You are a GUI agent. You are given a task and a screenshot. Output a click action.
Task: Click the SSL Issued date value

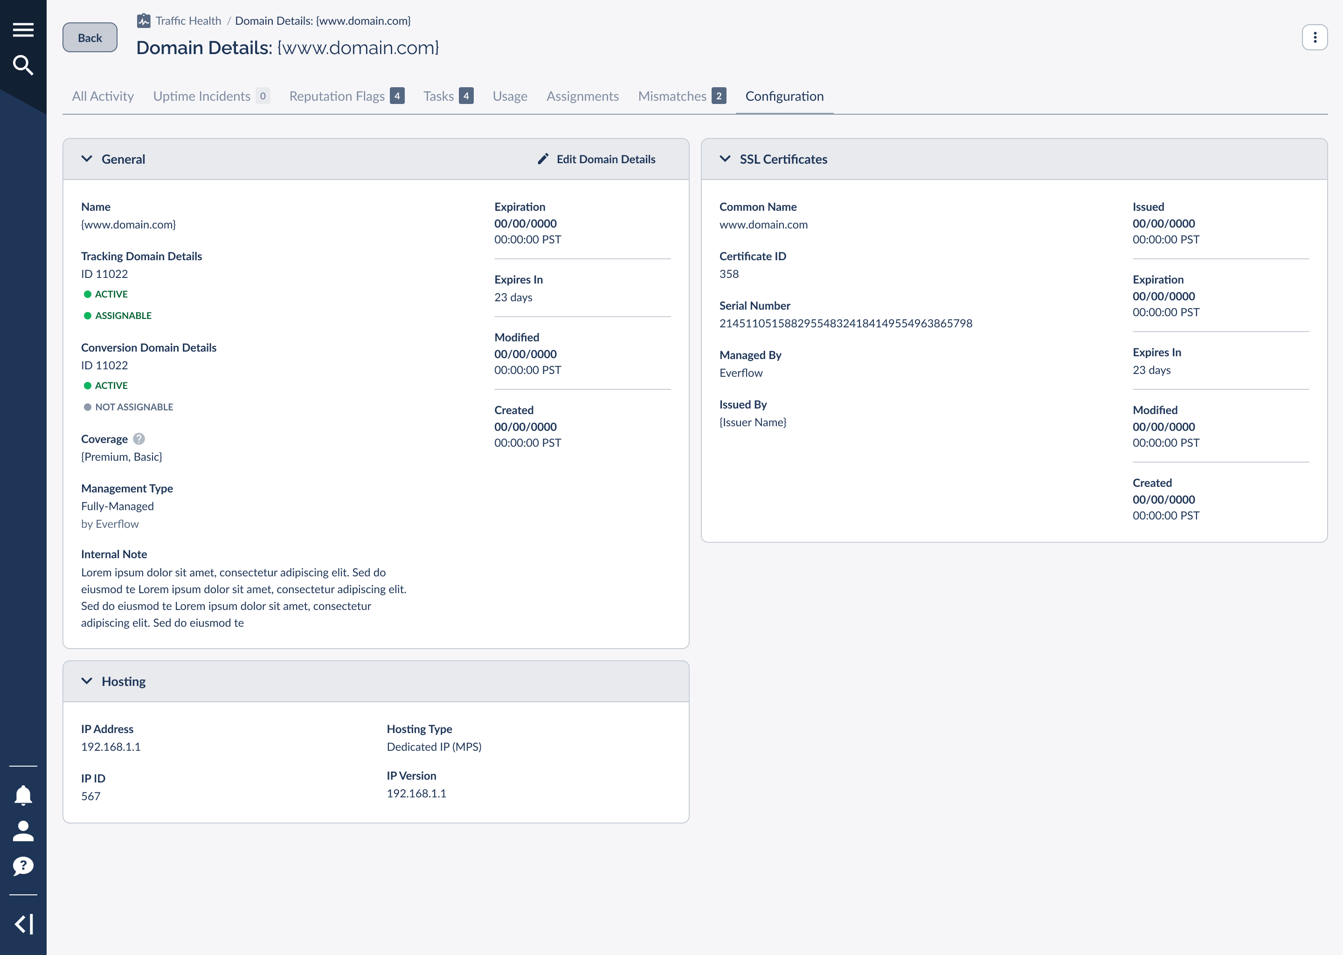tap(1165, 232)
